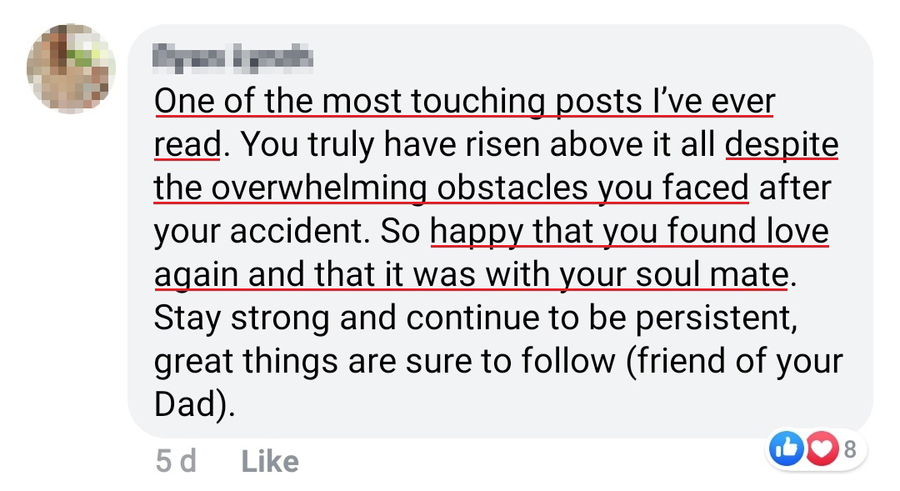Click the blue thumbs-up reaction icon
This screenshot has width=900, height=491.
point(787,450)
